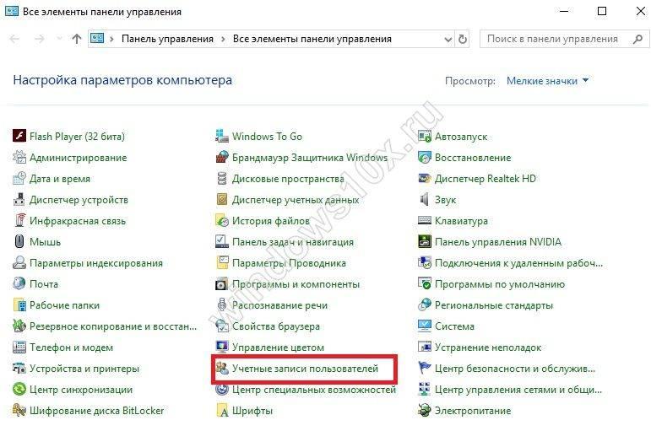The height and width of the screenshot is (431, 651).
Task: Click the Брандмауэр Защитника Windows icon
Action: pyautogui.click(x=222, y=157)
